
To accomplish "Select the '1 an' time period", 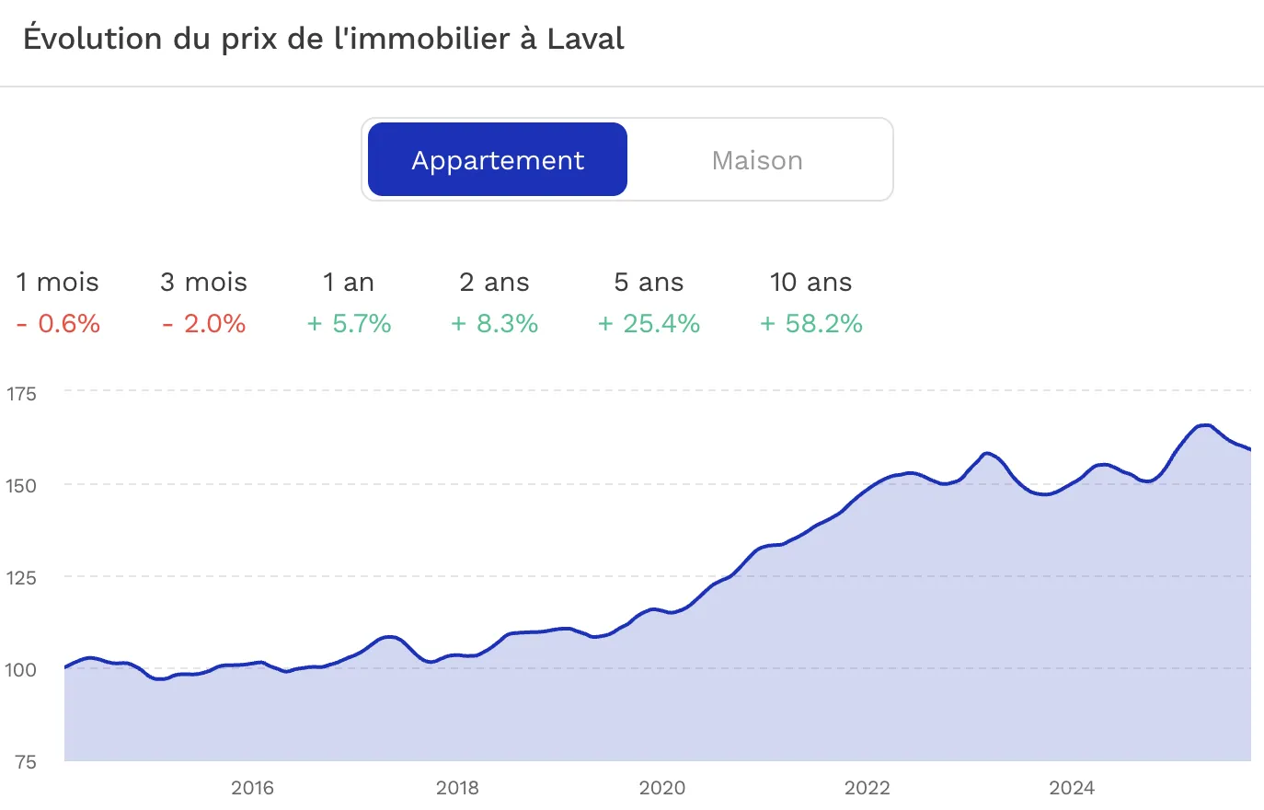I will (x=348, y=282).
